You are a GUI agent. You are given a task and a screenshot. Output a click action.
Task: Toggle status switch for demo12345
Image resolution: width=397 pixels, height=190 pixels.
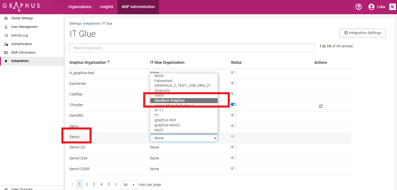(233, 168)
